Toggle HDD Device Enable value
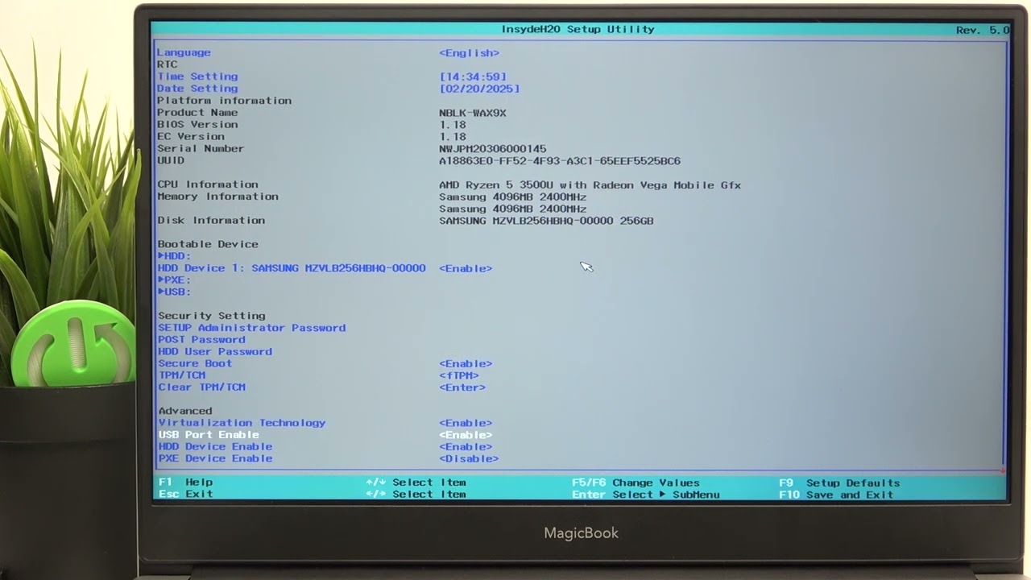Screen dimensions: 1031x580 click(466, 447)
